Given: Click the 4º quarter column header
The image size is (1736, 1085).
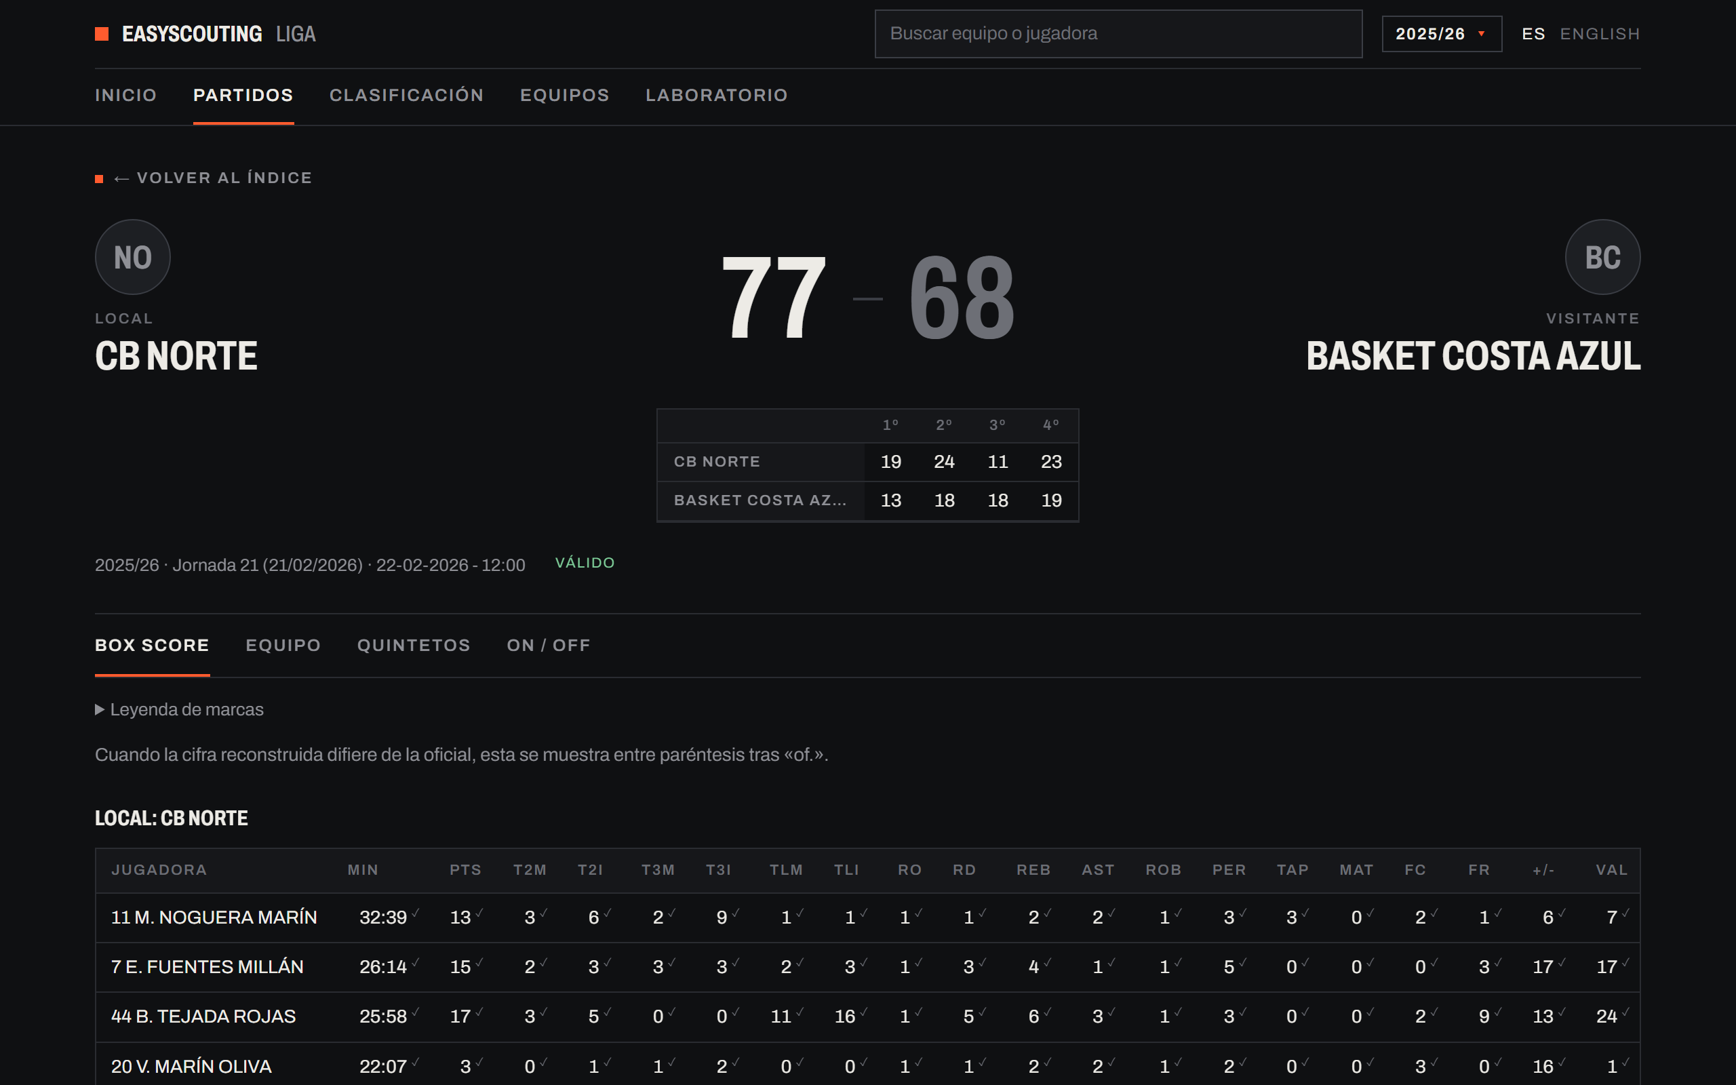Looking at the screenshot, I should 1051,425.
